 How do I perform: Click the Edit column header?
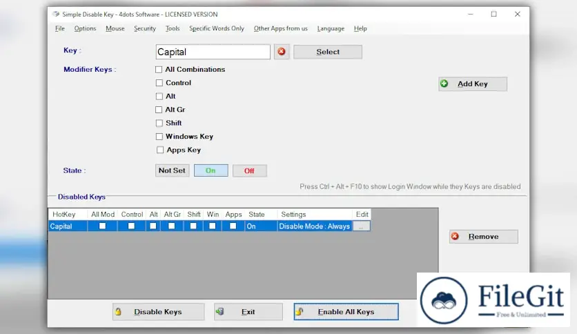tap(362, 214)
